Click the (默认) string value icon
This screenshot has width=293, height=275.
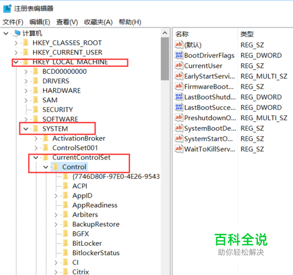click(179, 45)
